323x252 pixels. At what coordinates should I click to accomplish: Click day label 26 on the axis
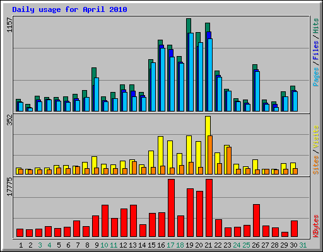pyautogui.click(x=255, y=245)
